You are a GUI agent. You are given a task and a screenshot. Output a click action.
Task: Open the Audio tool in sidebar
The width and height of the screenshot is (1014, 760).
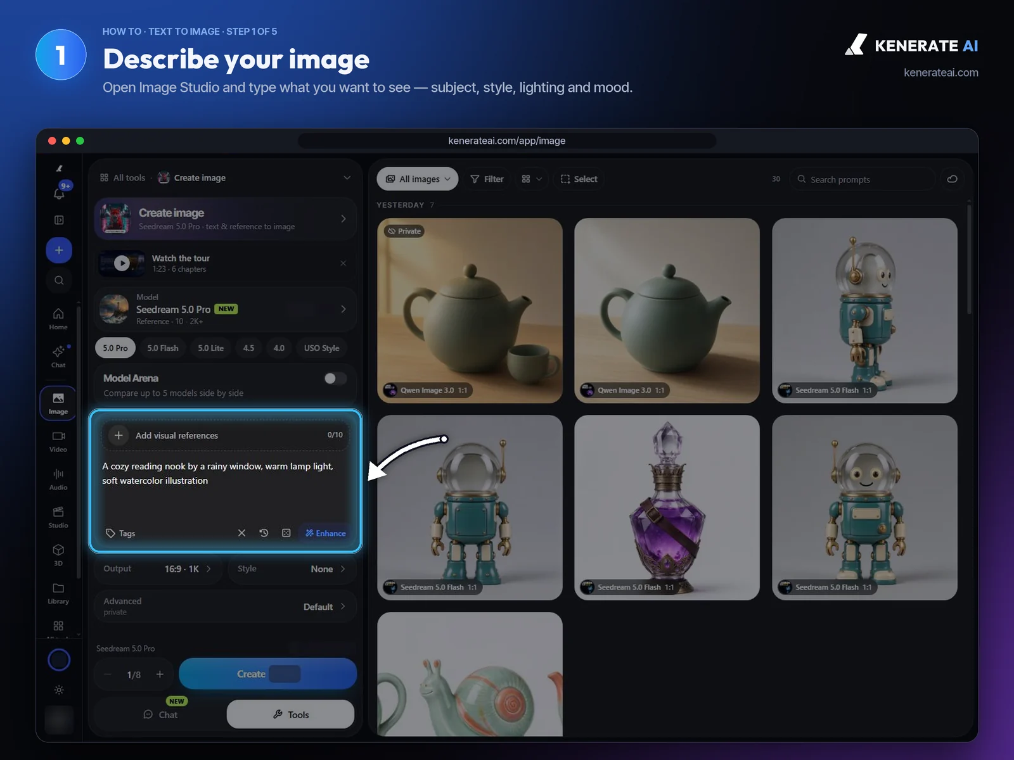click(58, 479)
